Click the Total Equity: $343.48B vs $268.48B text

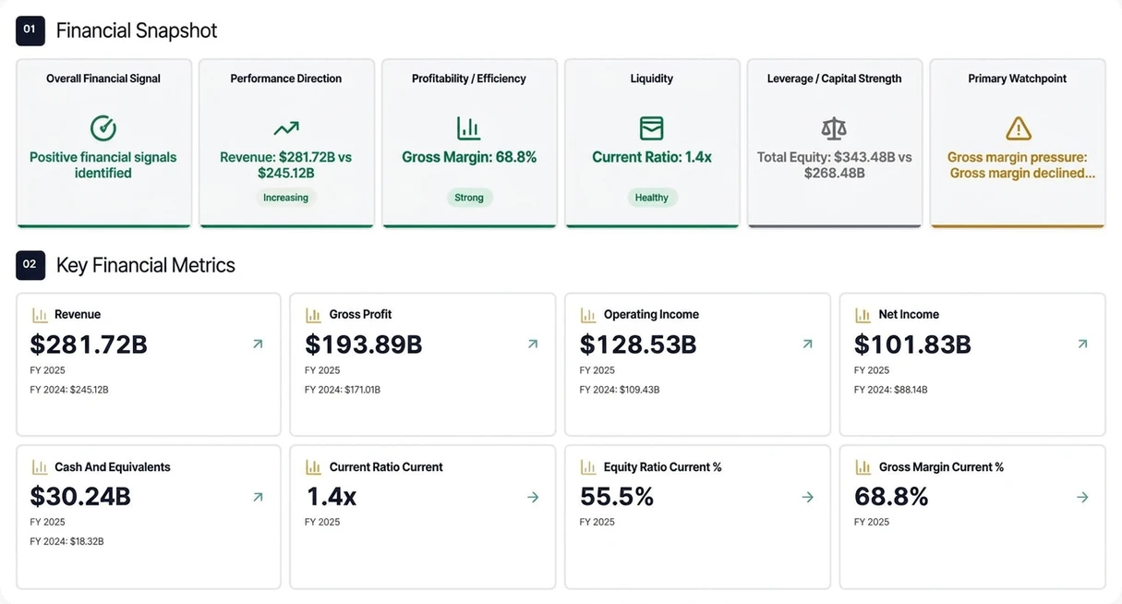835,165
